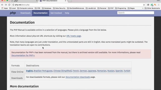Viewport: 161px width, 90px height.
Task: Close the first browser tab
Action: point(37,1)
